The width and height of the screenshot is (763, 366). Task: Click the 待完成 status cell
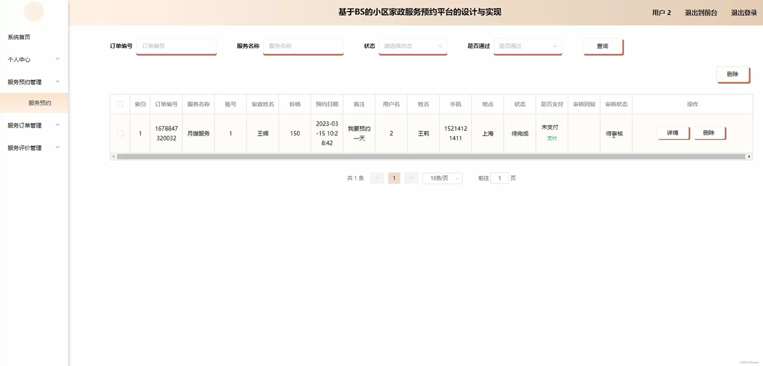tap(520, 134)
